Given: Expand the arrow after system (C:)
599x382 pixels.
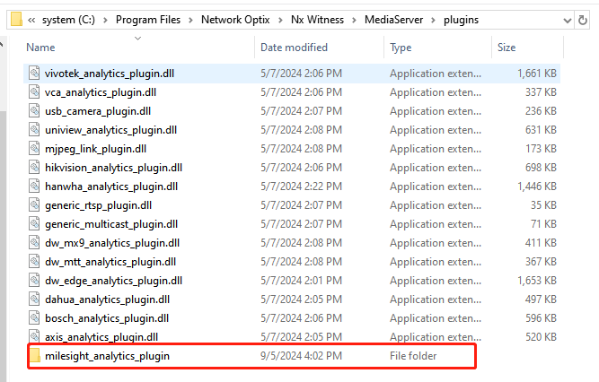Looking at the screenshot, I should click(x=105, y=20).
